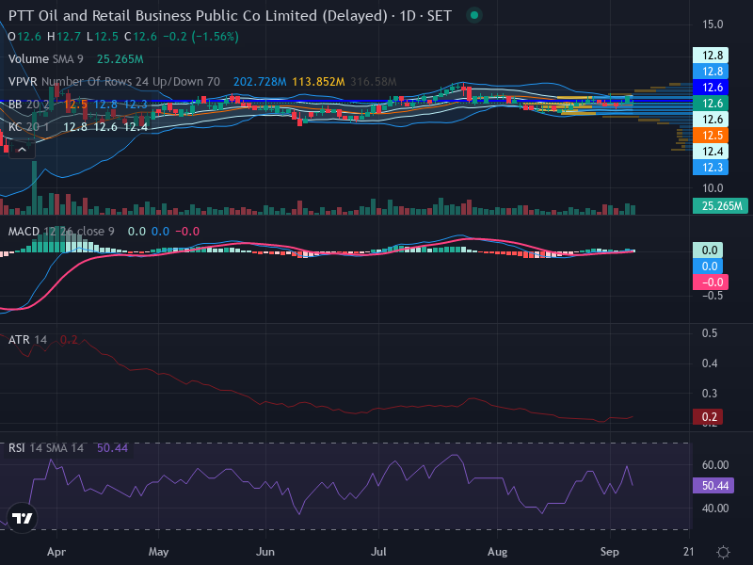Click the red 0.2 ATR scale label
Image resolution: width=753 pixels, height=565 pixels.
coord(708,417)
